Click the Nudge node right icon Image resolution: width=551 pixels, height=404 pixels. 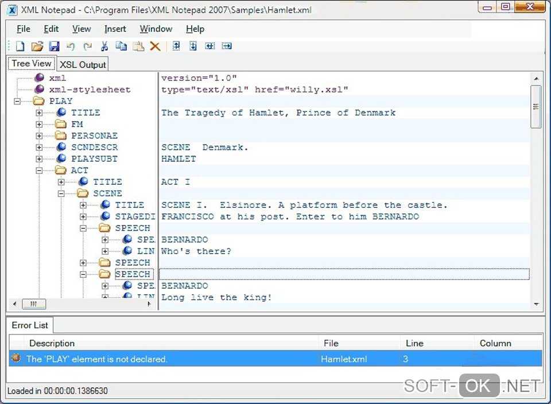pos(227,46)
